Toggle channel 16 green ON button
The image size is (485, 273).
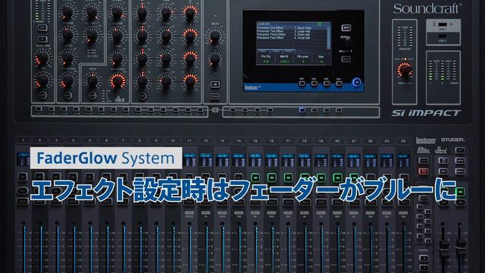click(271, 177)
